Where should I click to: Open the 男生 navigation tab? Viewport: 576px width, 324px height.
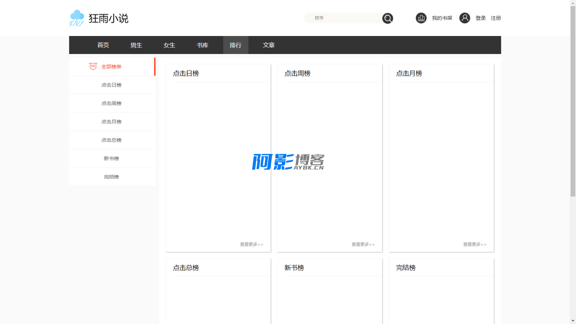136,45
